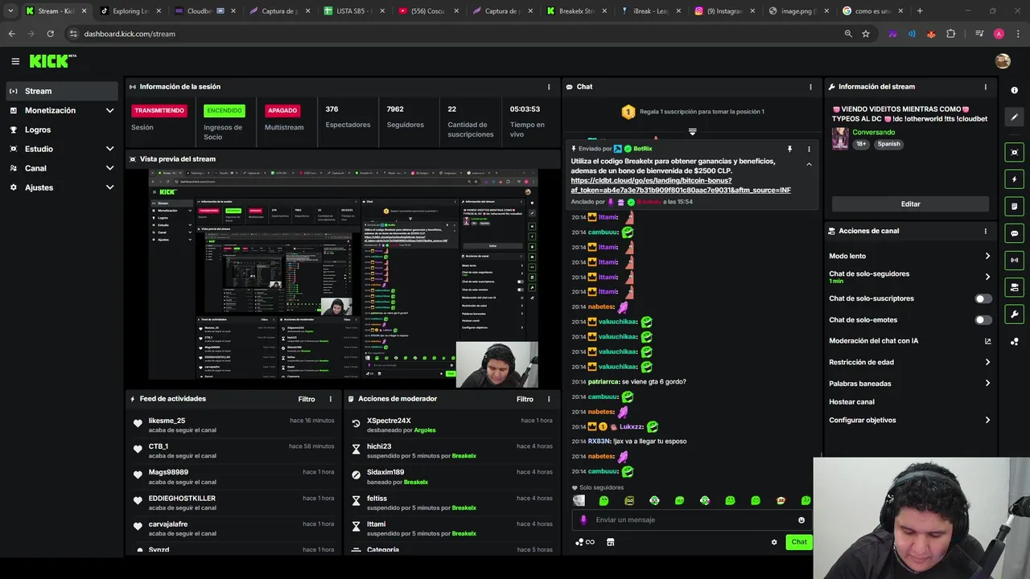Open Información del stream three-dot menu

[x=985, y=87]
